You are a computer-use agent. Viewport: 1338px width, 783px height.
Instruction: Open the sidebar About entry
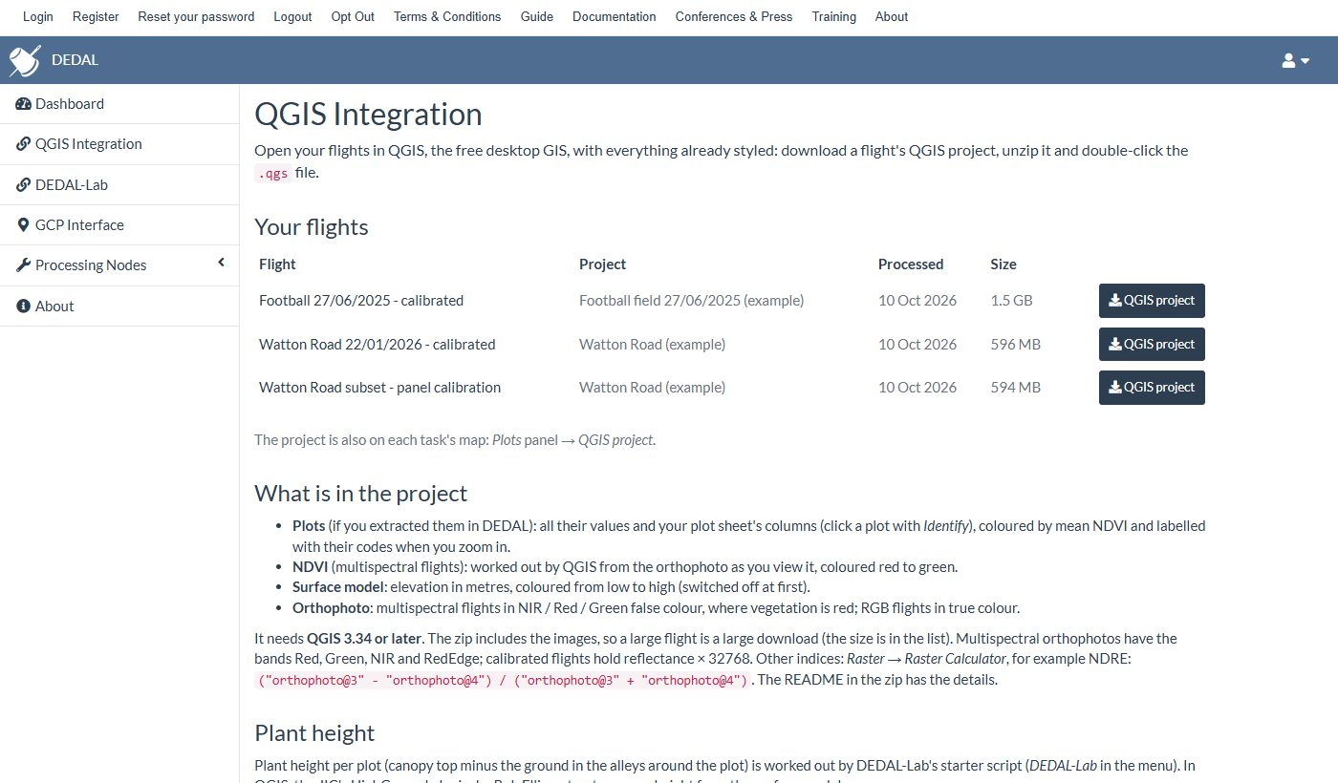[119, 307]
